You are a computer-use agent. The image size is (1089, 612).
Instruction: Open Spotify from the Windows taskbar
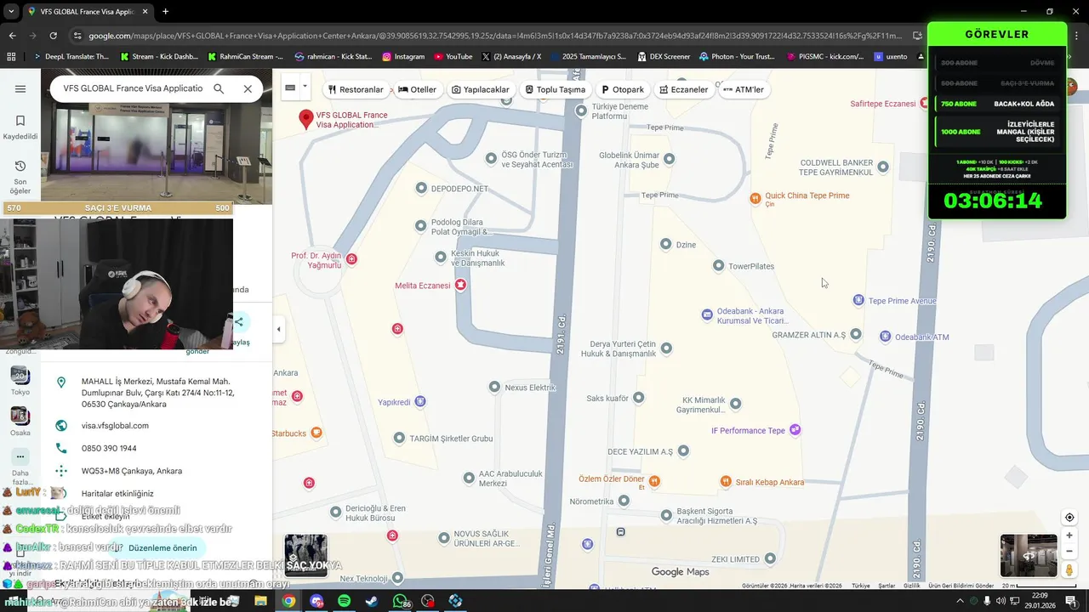coord(344,601)
